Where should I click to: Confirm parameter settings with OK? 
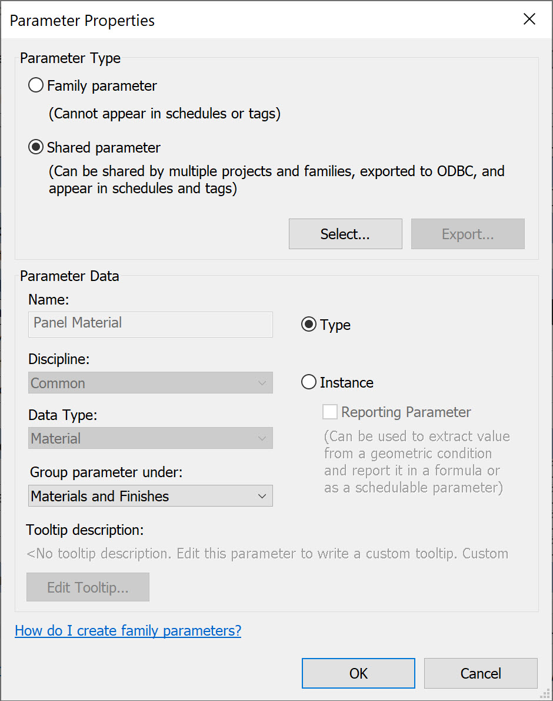click(x=358, y=673)
